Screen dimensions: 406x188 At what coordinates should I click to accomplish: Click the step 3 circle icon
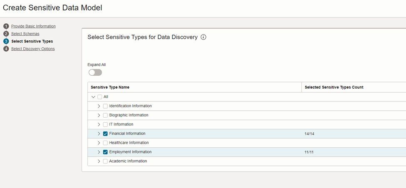point(6,41)
